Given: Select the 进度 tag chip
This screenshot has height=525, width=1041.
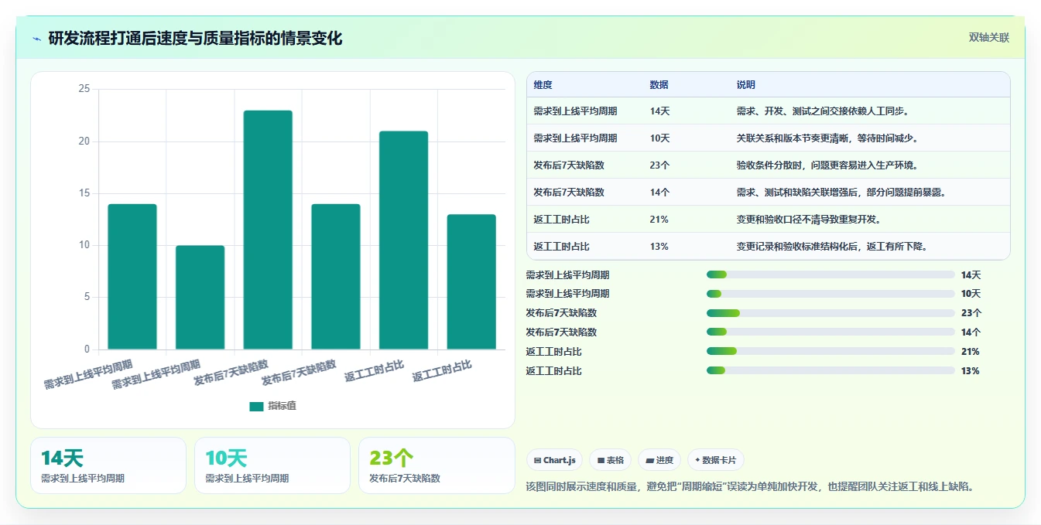Looking at the screenshot, I should click(x=659, y=460).
